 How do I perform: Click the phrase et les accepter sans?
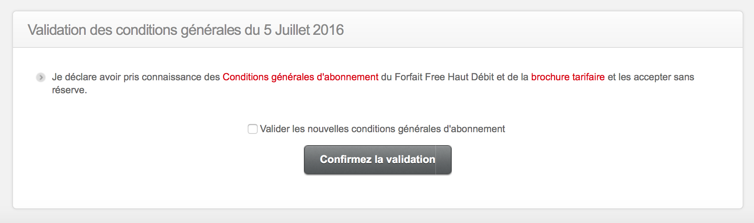(x=651, y=77)
